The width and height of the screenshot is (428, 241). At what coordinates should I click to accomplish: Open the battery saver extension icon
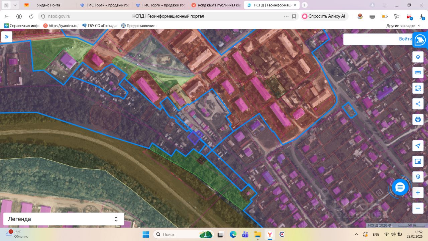(x=385, y=16)
